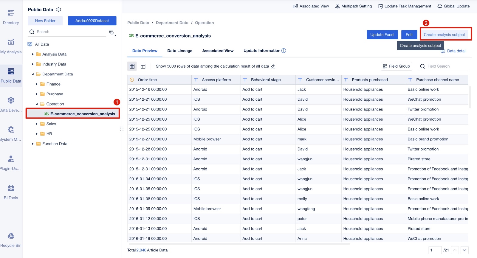Switch to field layout view icon

tap(143, 66)
